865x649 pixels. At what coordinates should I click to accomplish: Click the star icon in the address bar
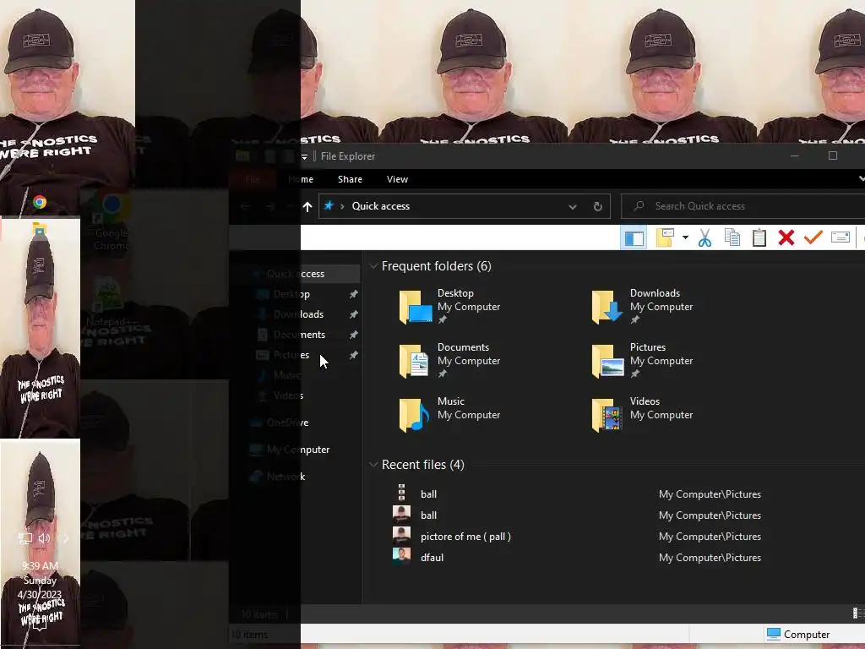pyautogui.click(x=329, y=206)
